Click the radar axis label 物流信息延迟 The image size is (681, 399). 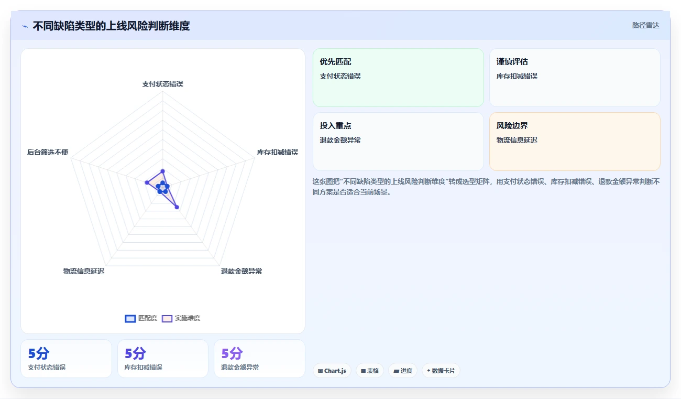click(84, 271)
